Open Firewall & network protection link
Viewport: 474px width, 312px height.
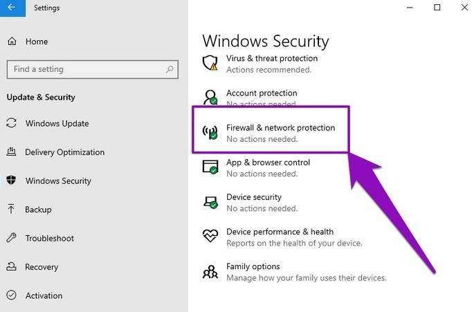coord(280,128)
